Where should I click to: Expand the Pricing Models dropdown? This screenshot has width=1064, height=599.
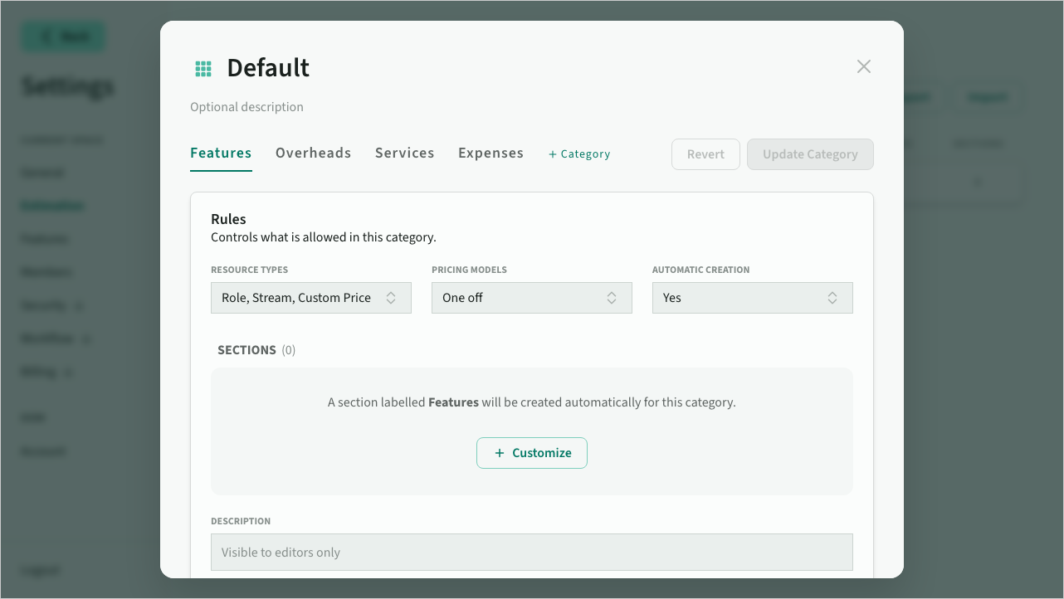click(531, 298)
